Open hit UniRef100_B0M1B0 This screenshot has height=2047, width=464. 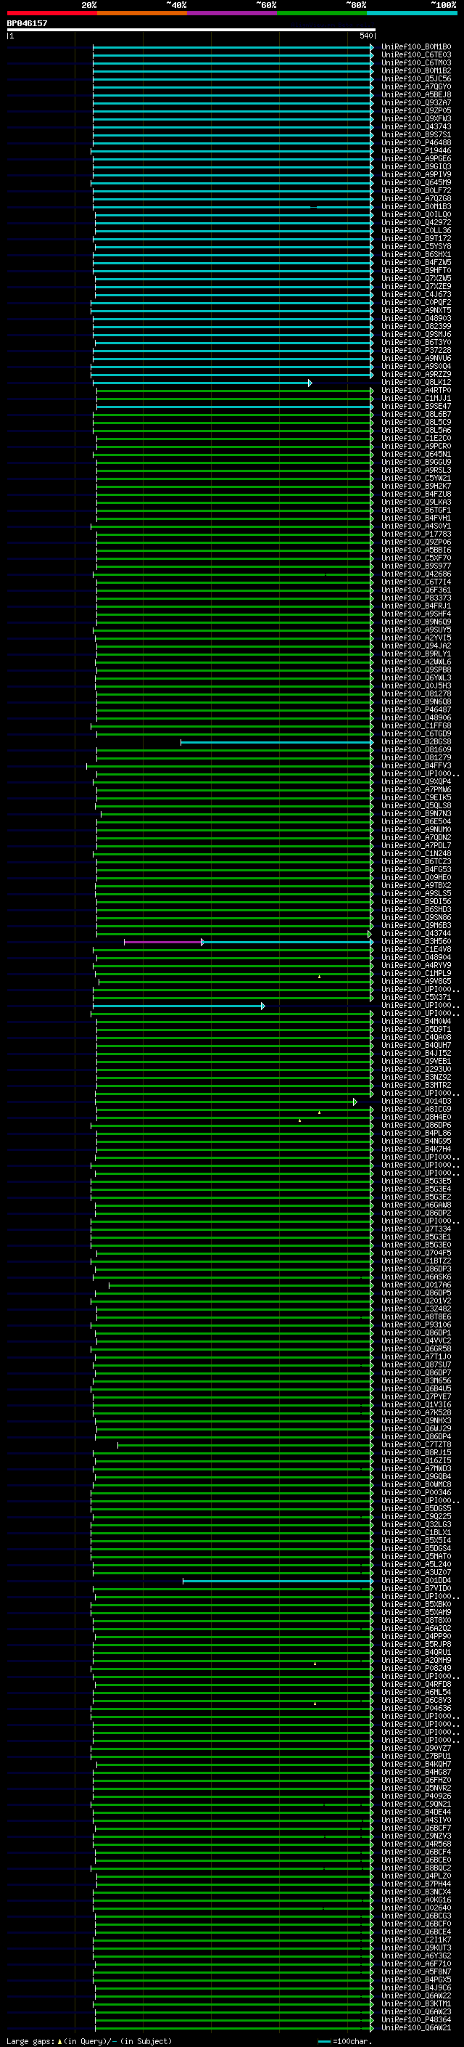click(x=416, y=47)
